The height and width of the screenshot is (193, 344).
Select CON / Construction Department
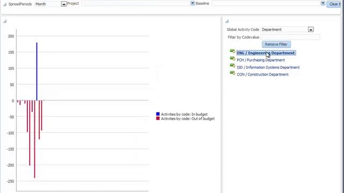tap(263, 75)
